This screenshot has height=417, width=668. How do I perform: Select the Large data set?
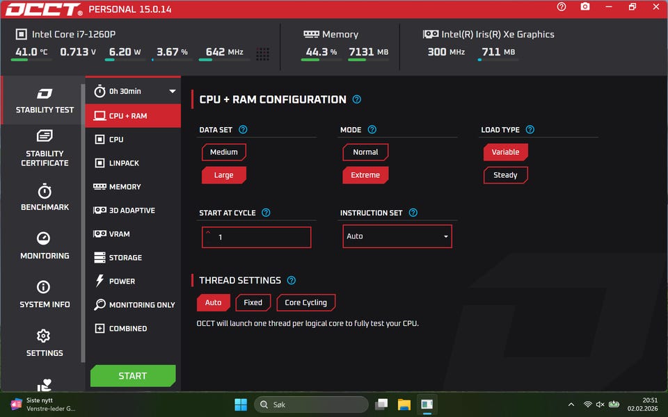click(223, 175)
